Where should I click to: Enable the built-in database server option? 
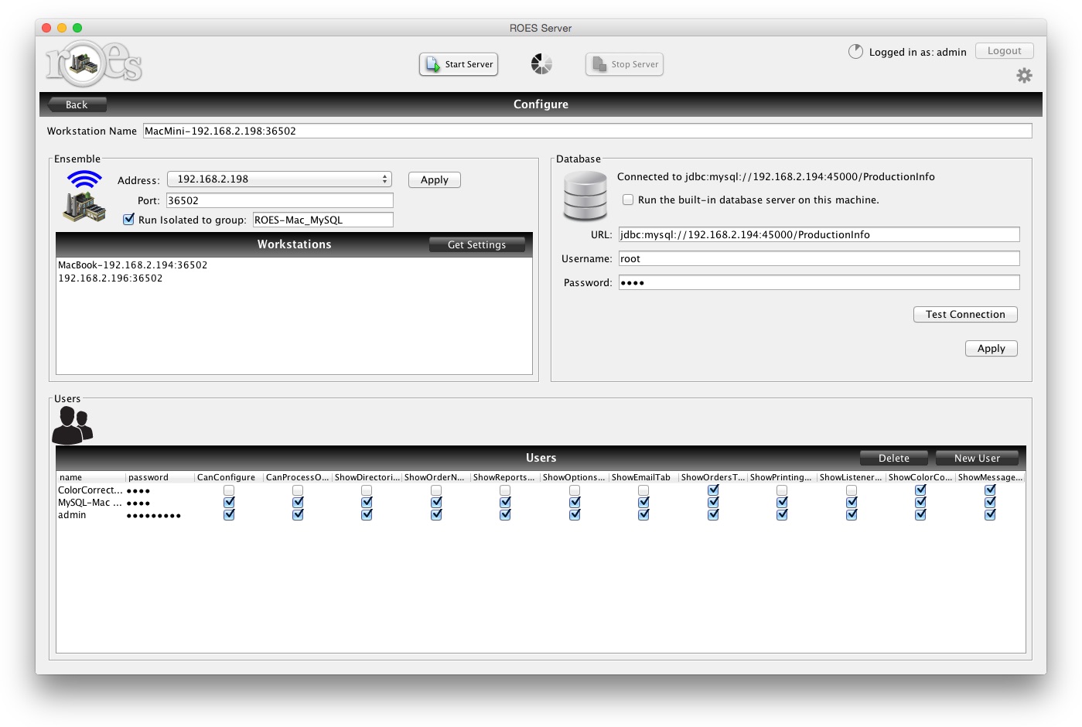(x=628, y=199)
